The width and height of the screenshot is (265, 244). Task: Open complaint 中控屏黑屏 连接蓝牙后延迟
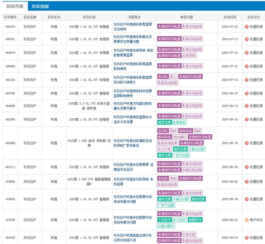click(x=133, y=167)
